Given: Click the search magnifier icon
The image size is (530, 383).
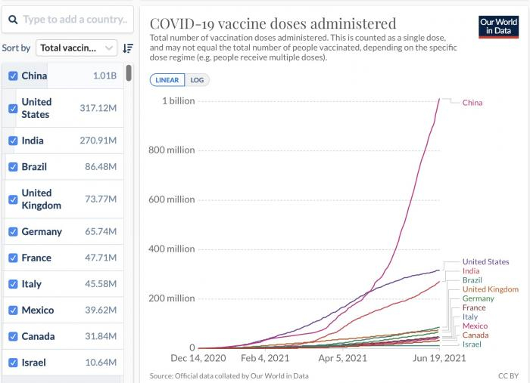Looking at the screenshot, I should 14,20.
